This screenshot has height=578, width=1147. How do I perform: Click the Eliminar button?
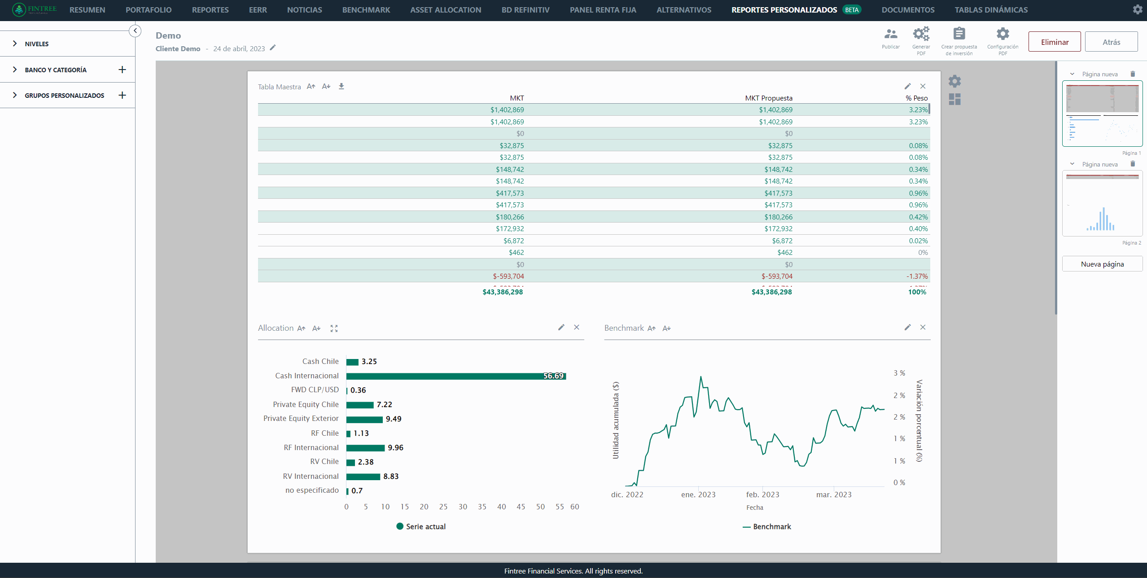(1054, 42)
